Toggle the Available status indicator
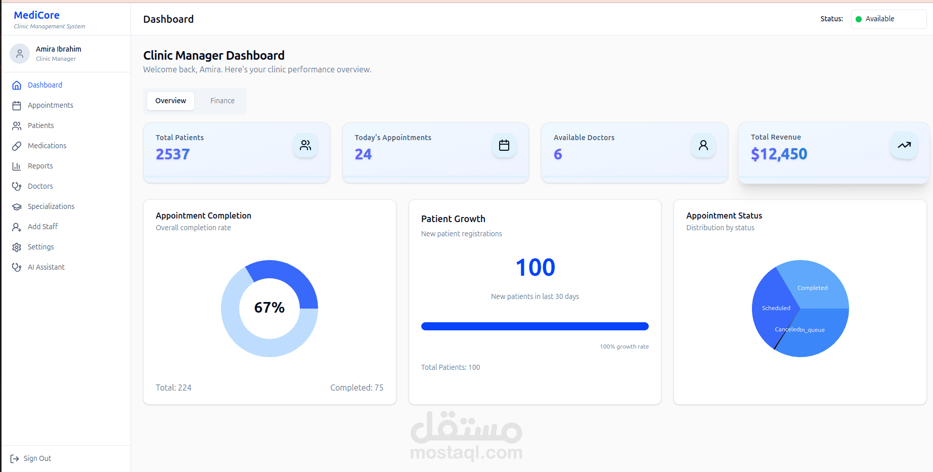Screen dimensions: 933x472 888,19
